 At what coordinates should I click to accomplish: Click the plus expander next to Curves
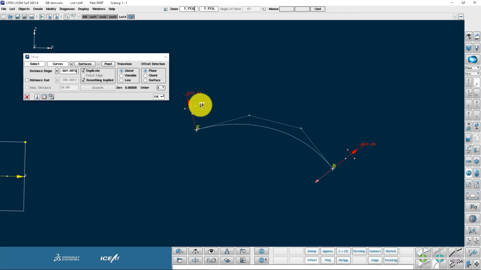coord(71,64)
